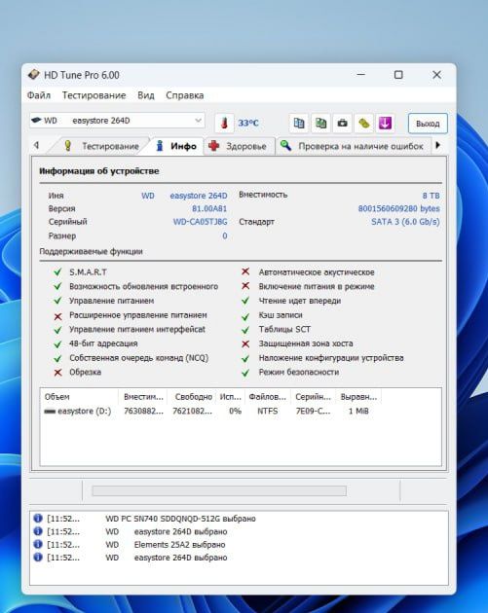This screenshot has height=613, width=488.
Task: Maximize the HD Tune Pro window
Action: [398, 74]
